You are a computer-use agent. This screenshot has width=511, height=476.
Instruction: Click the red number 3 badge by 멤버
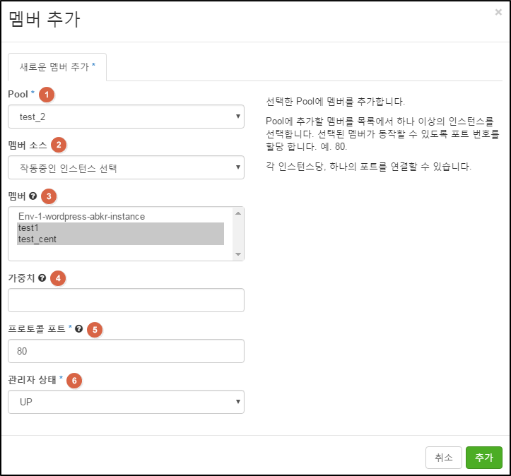(x=49, y=196)
